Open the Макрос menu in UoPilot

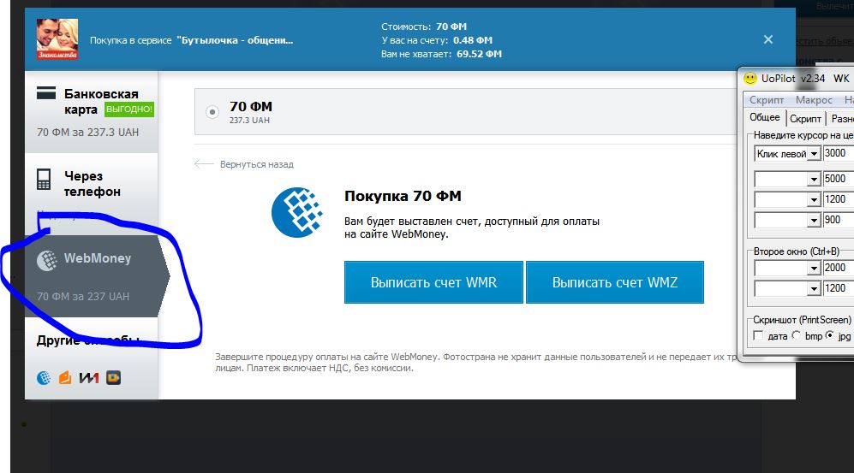pos(814,100)
